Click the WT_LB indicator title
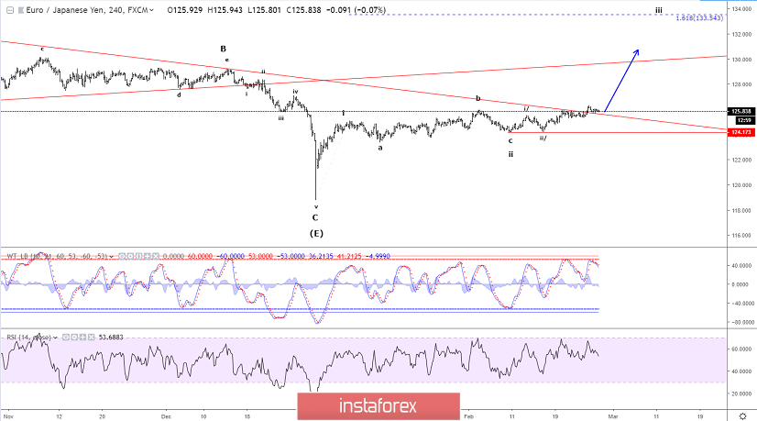This screenshot has width=757, height=421. click(x=57, y=256)
